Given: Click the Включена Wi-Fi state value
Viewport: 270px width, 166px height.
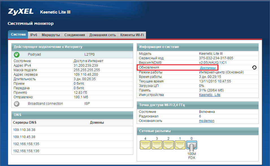Looking at the screenshot, I should pos(207,112).
